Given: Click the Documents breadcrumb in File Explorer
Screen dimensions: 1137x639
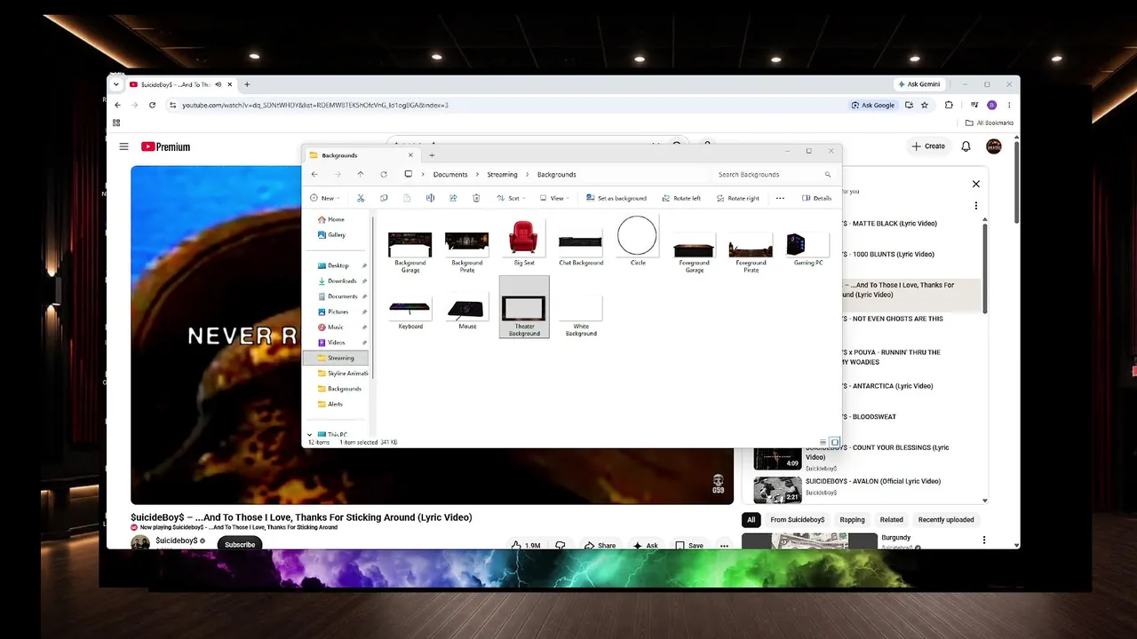Looking at the screenshot, I should tap(450, 174).
